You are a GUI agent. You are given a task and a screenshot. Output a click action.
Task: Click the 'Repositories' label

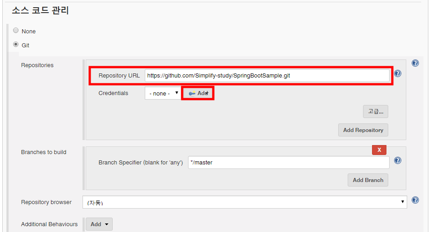37,65
